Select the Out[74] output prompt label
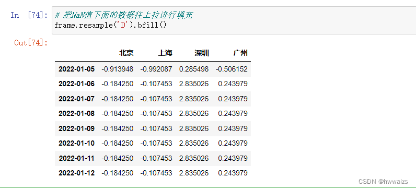Viewport: 416px width, 189px height. point(31,43)
